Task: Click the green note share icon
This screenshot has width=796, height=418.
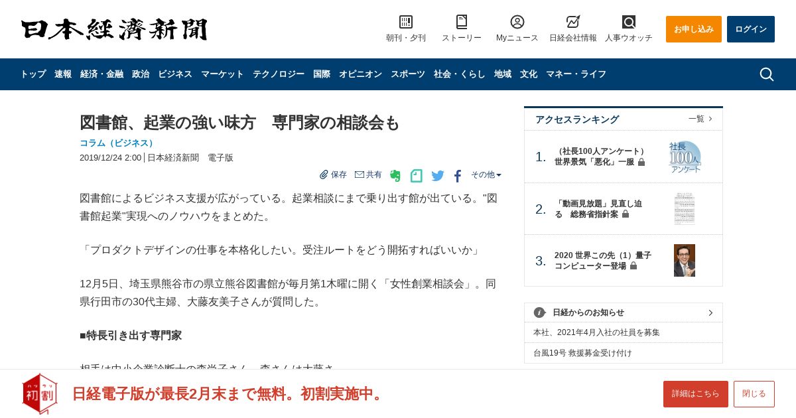Action: click(x=416, y=176)
